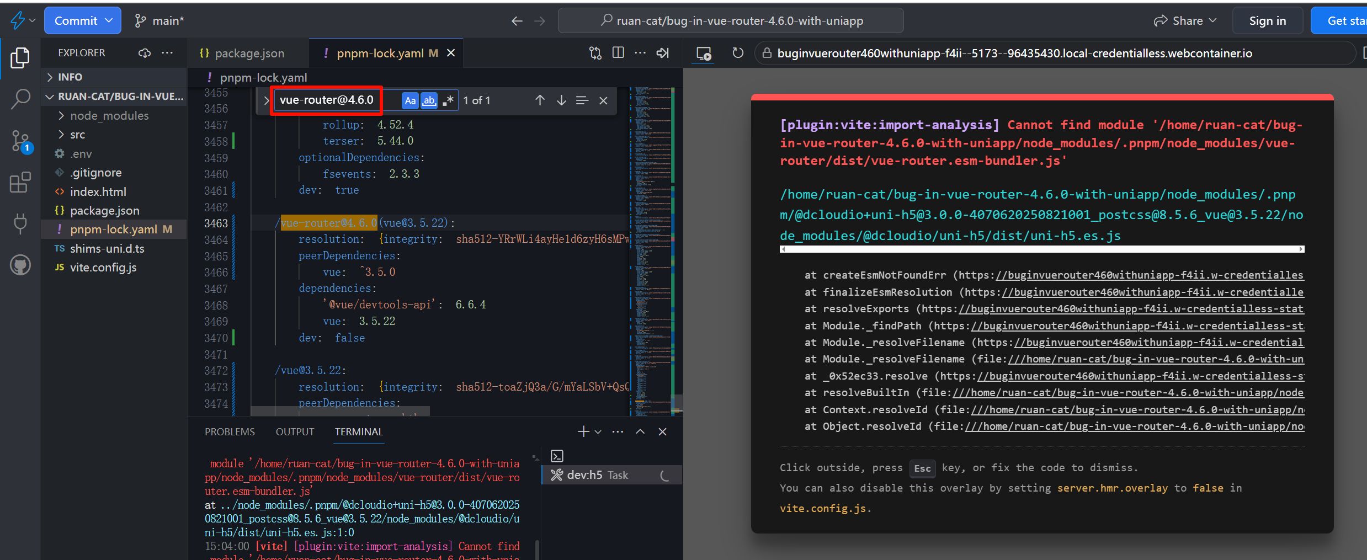Click the GitHub icon in activity bar

(x=20, y=265)
